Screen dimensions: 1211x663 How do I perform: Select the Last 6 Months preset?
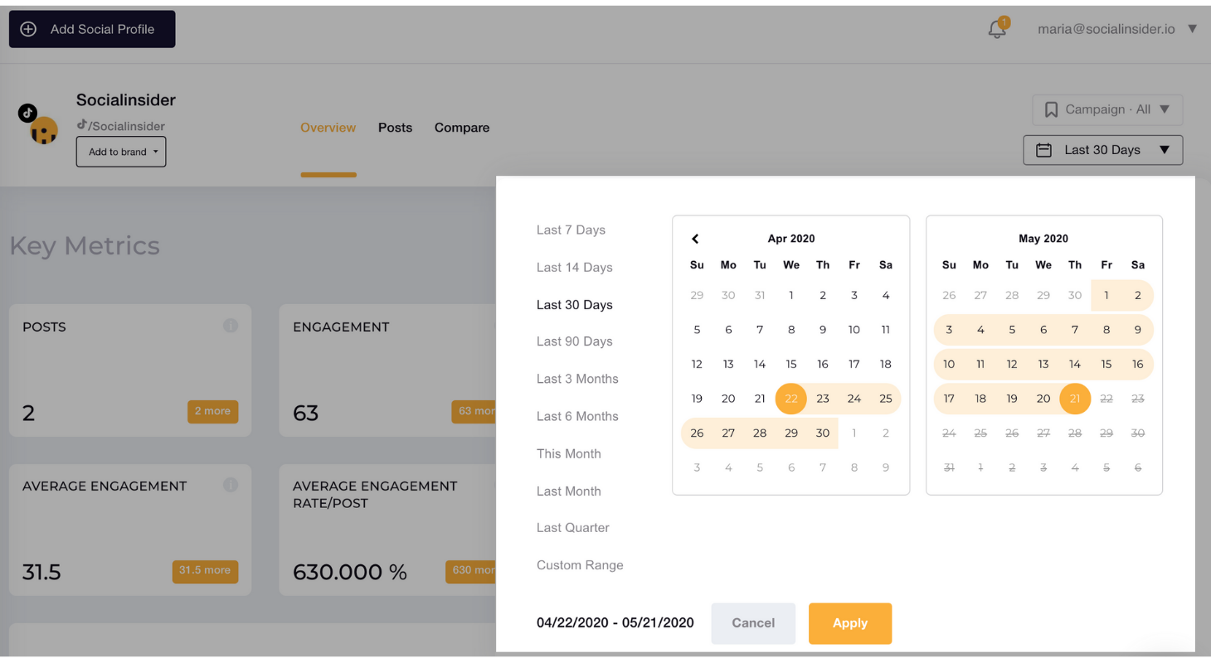pos(577,416)
